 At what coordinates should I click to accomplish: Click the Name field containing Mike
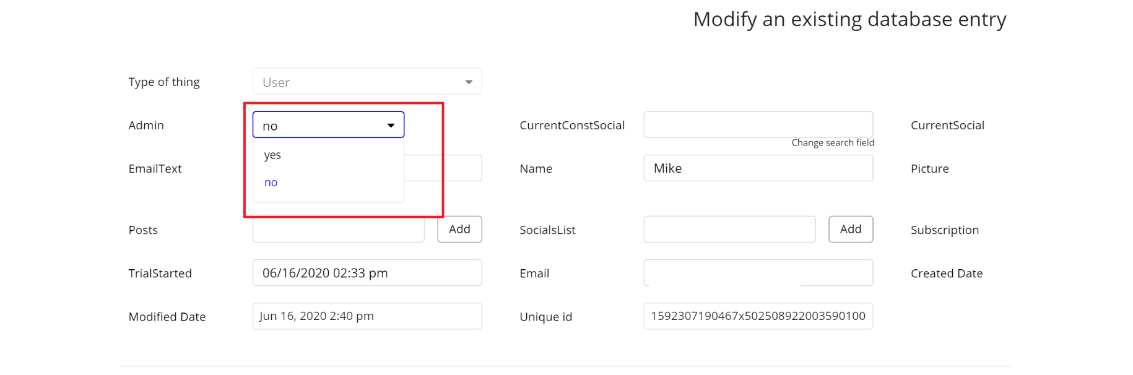pyautogui.click(x=758, y=168)
